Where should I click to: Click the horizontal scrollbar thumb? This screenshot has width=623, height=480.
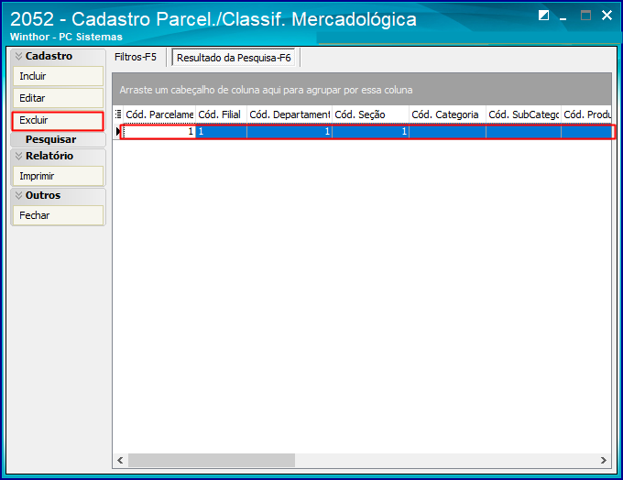click(x=212, y=460)
